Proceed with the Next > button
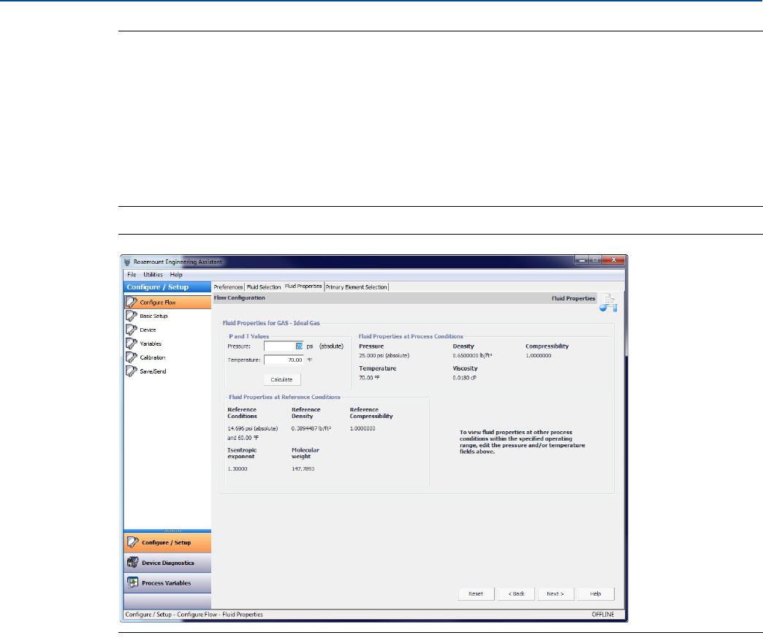 tap(555, 593)
